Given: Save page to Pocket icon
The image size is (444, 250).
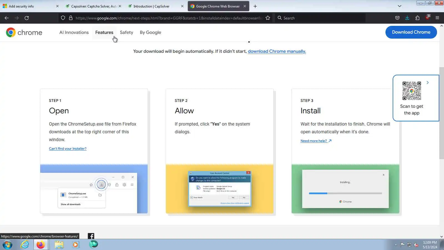Looking at the screenshot, I should 397,18.
